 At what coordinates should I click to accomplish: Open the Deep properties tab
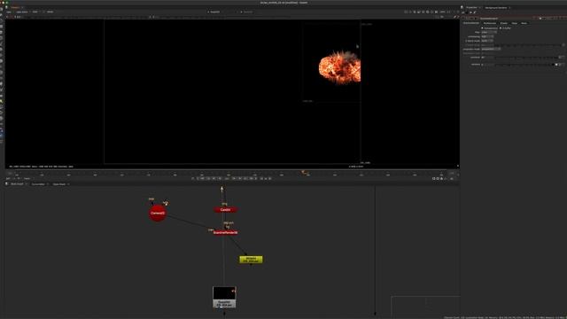click(x=514, y=23)
